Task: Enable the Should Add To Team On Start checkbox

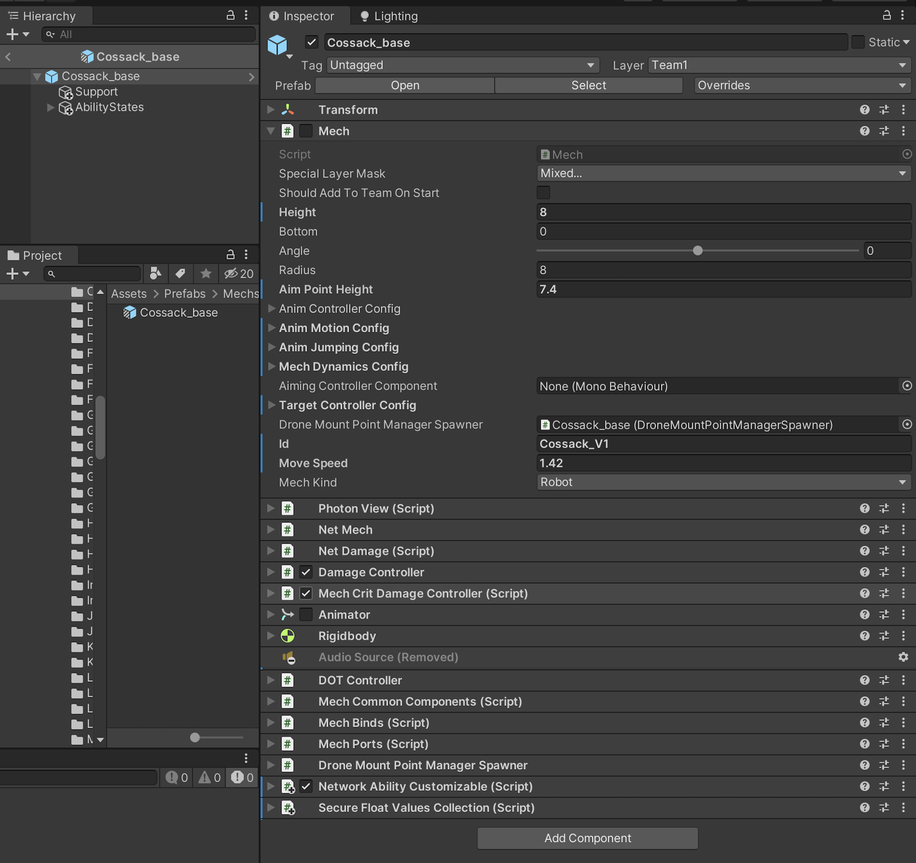Action: point(543,193)
